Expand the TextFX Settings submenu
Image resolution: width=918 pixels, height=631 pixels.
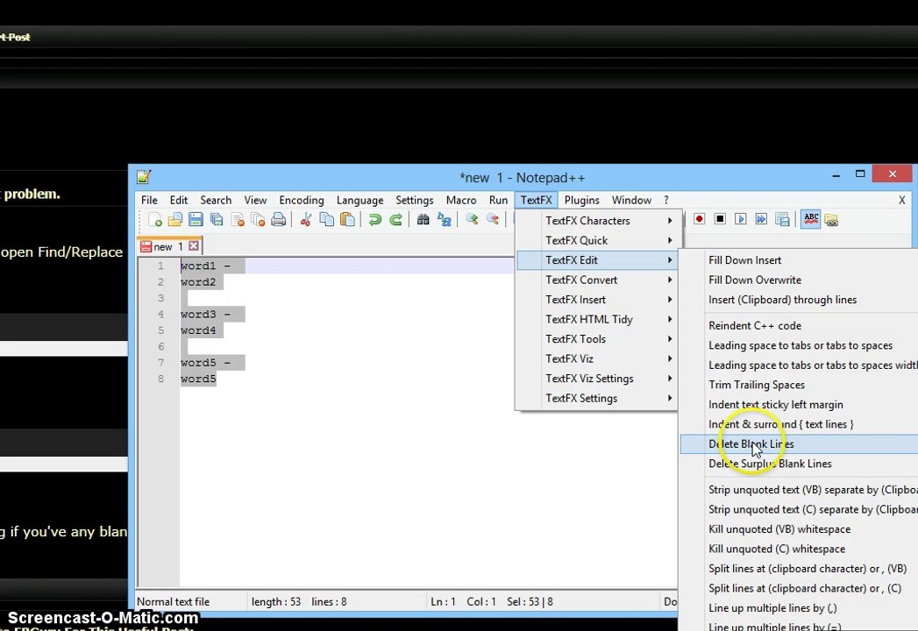click(x=596, y=398)
